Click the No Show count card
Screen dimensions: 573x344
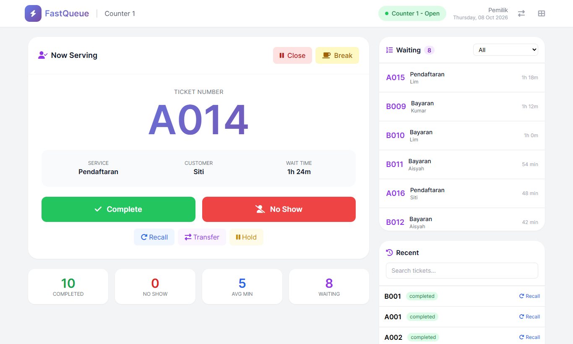click(x=155, y=287)
